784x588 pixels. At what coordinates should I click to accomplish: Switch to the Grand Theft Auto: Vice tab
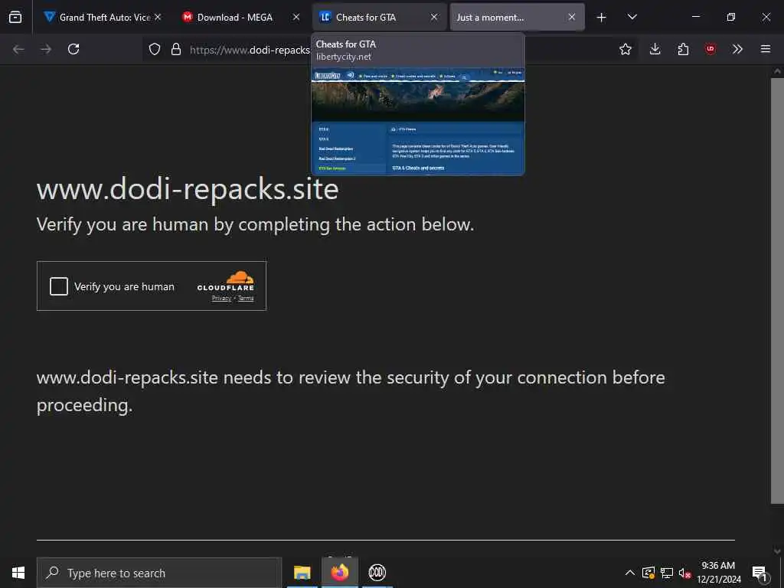click(103, 17)
